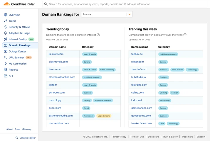
Task: Open the bfmtv.com domain link
Action: click(x=55, y=69)
